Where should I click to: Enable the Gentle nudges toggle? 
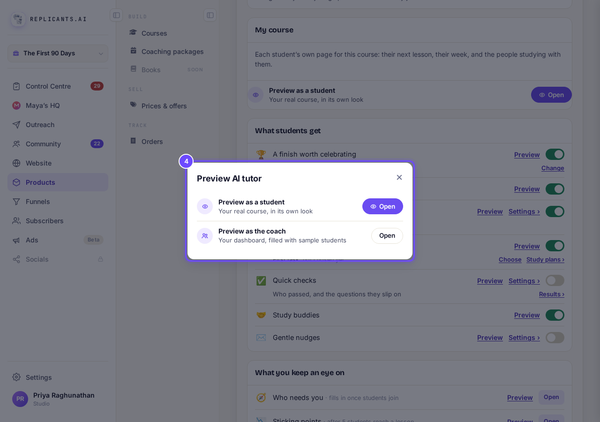[555, 338]
